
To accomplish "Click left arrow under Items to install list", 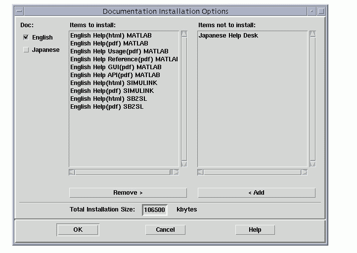I will point(72,172).
